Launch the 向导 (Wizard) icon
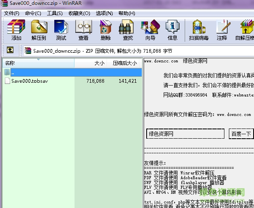 (150, 30)
